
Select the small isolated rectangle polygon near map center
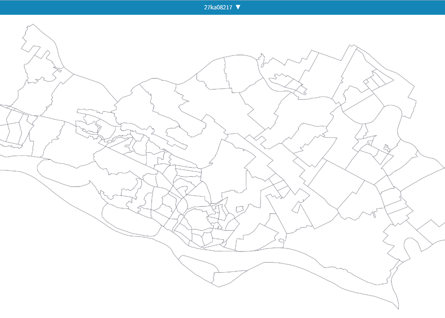[240, 210]
